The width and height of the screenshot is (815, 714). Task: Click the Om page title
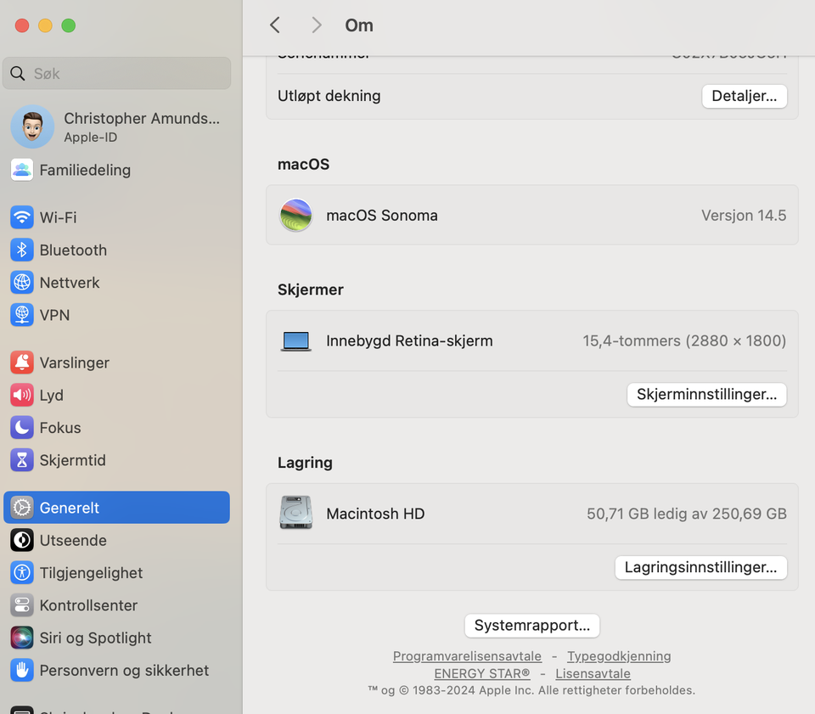pyautogui.click(x=359, y=25)
